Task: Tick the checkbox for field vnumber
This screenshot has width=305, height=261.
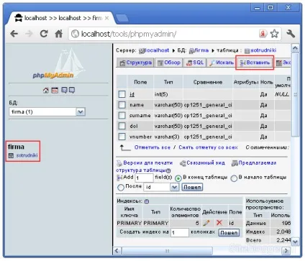Action: pos(122,137)
